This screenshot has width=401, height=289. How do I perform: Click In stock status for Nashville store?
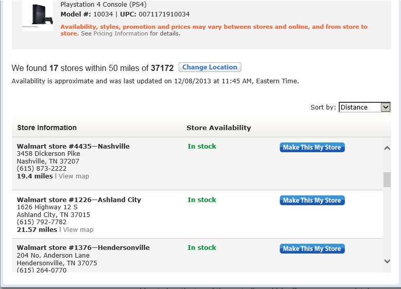click(x=202, y=147)
